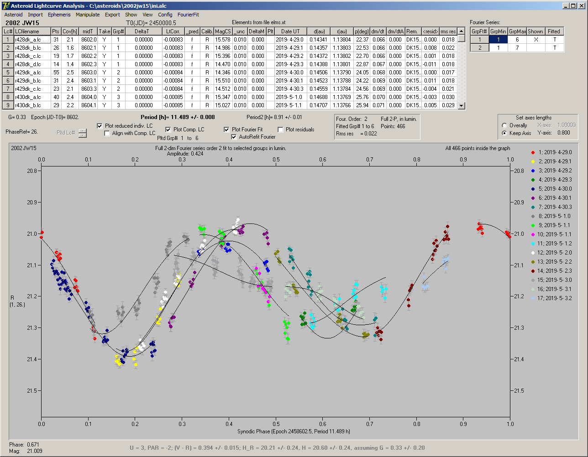Click Date UT cell 2019- 5- 1.0
The image size is (588, 457).
(x=290, y=97)
